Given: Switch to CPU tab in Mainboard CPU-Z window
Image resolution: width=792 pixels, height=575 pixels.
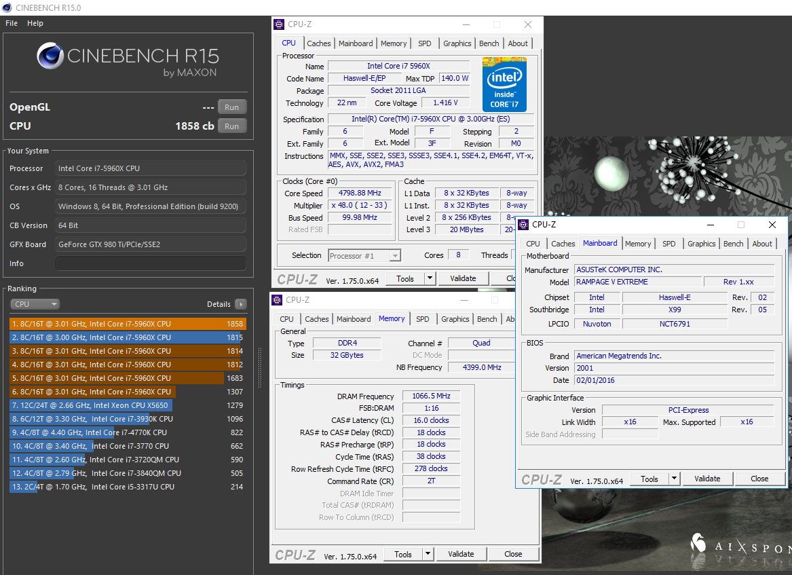Looking at the screenshot, I should (533, 244).
